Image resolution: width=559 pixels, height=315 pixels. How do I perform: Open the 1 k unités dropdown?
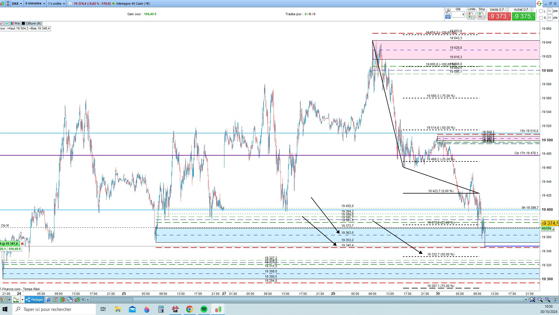(57, 4)
